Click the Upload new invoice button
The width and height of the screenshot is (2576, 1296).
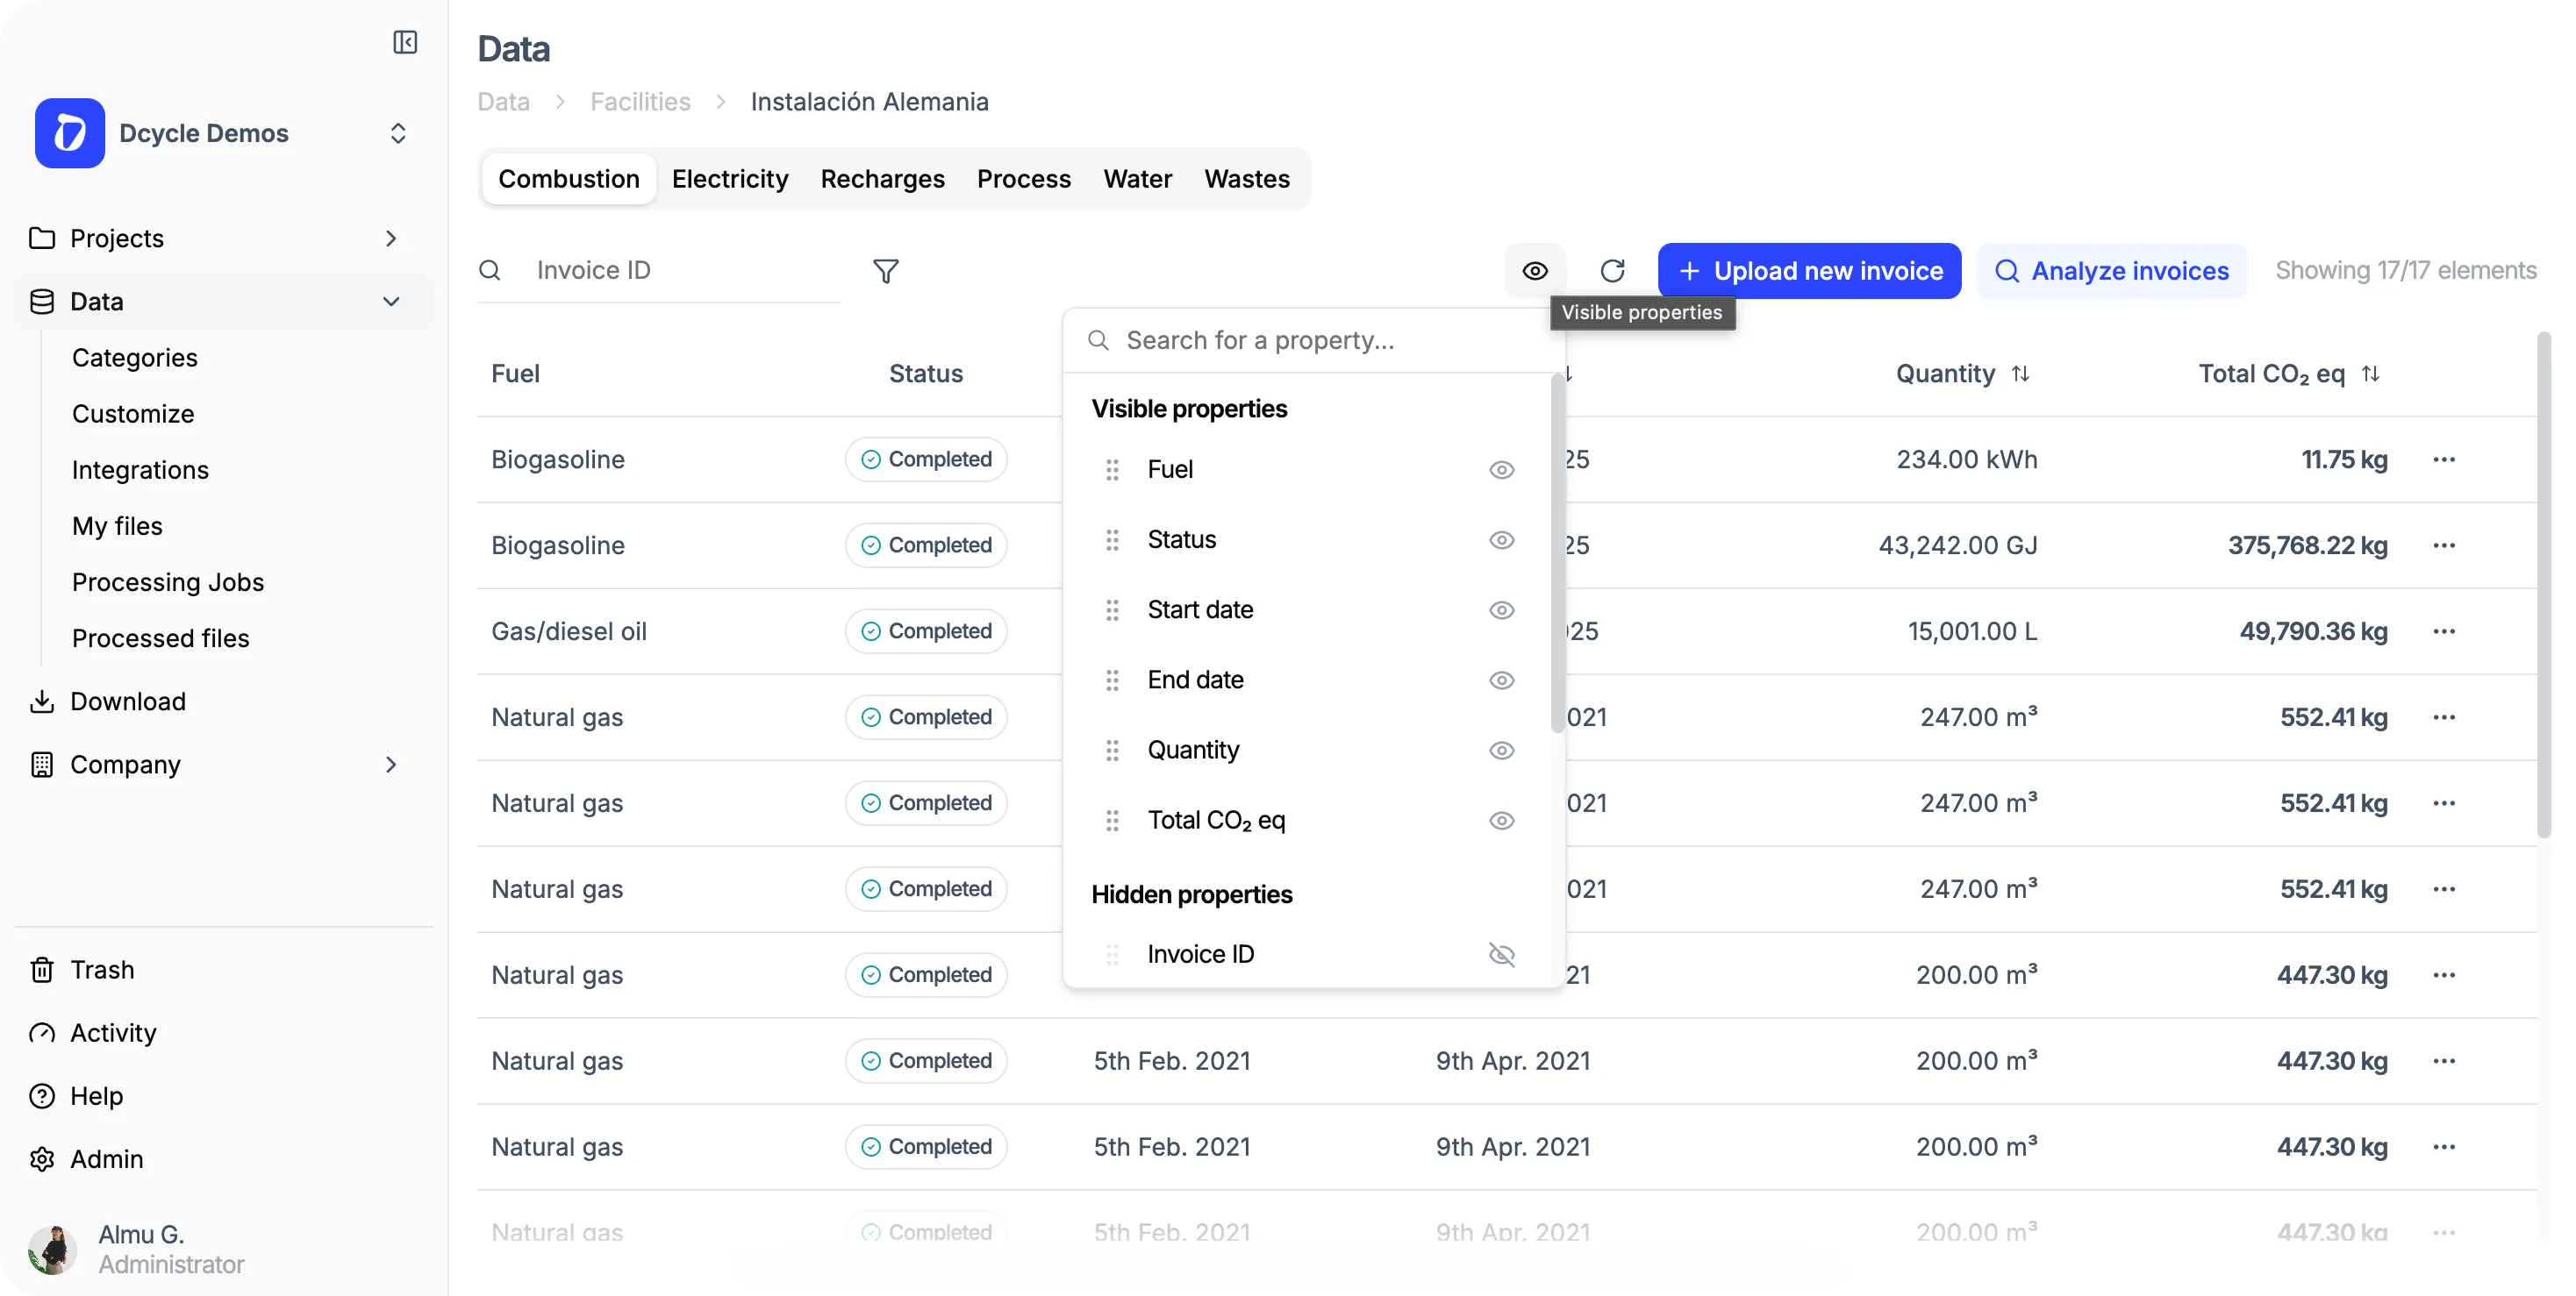point(1810,271)
